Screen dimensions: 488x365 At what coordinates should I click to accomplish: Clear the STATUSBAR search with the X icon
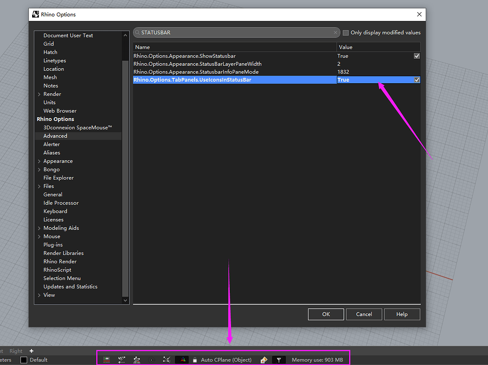pos(335,33)
